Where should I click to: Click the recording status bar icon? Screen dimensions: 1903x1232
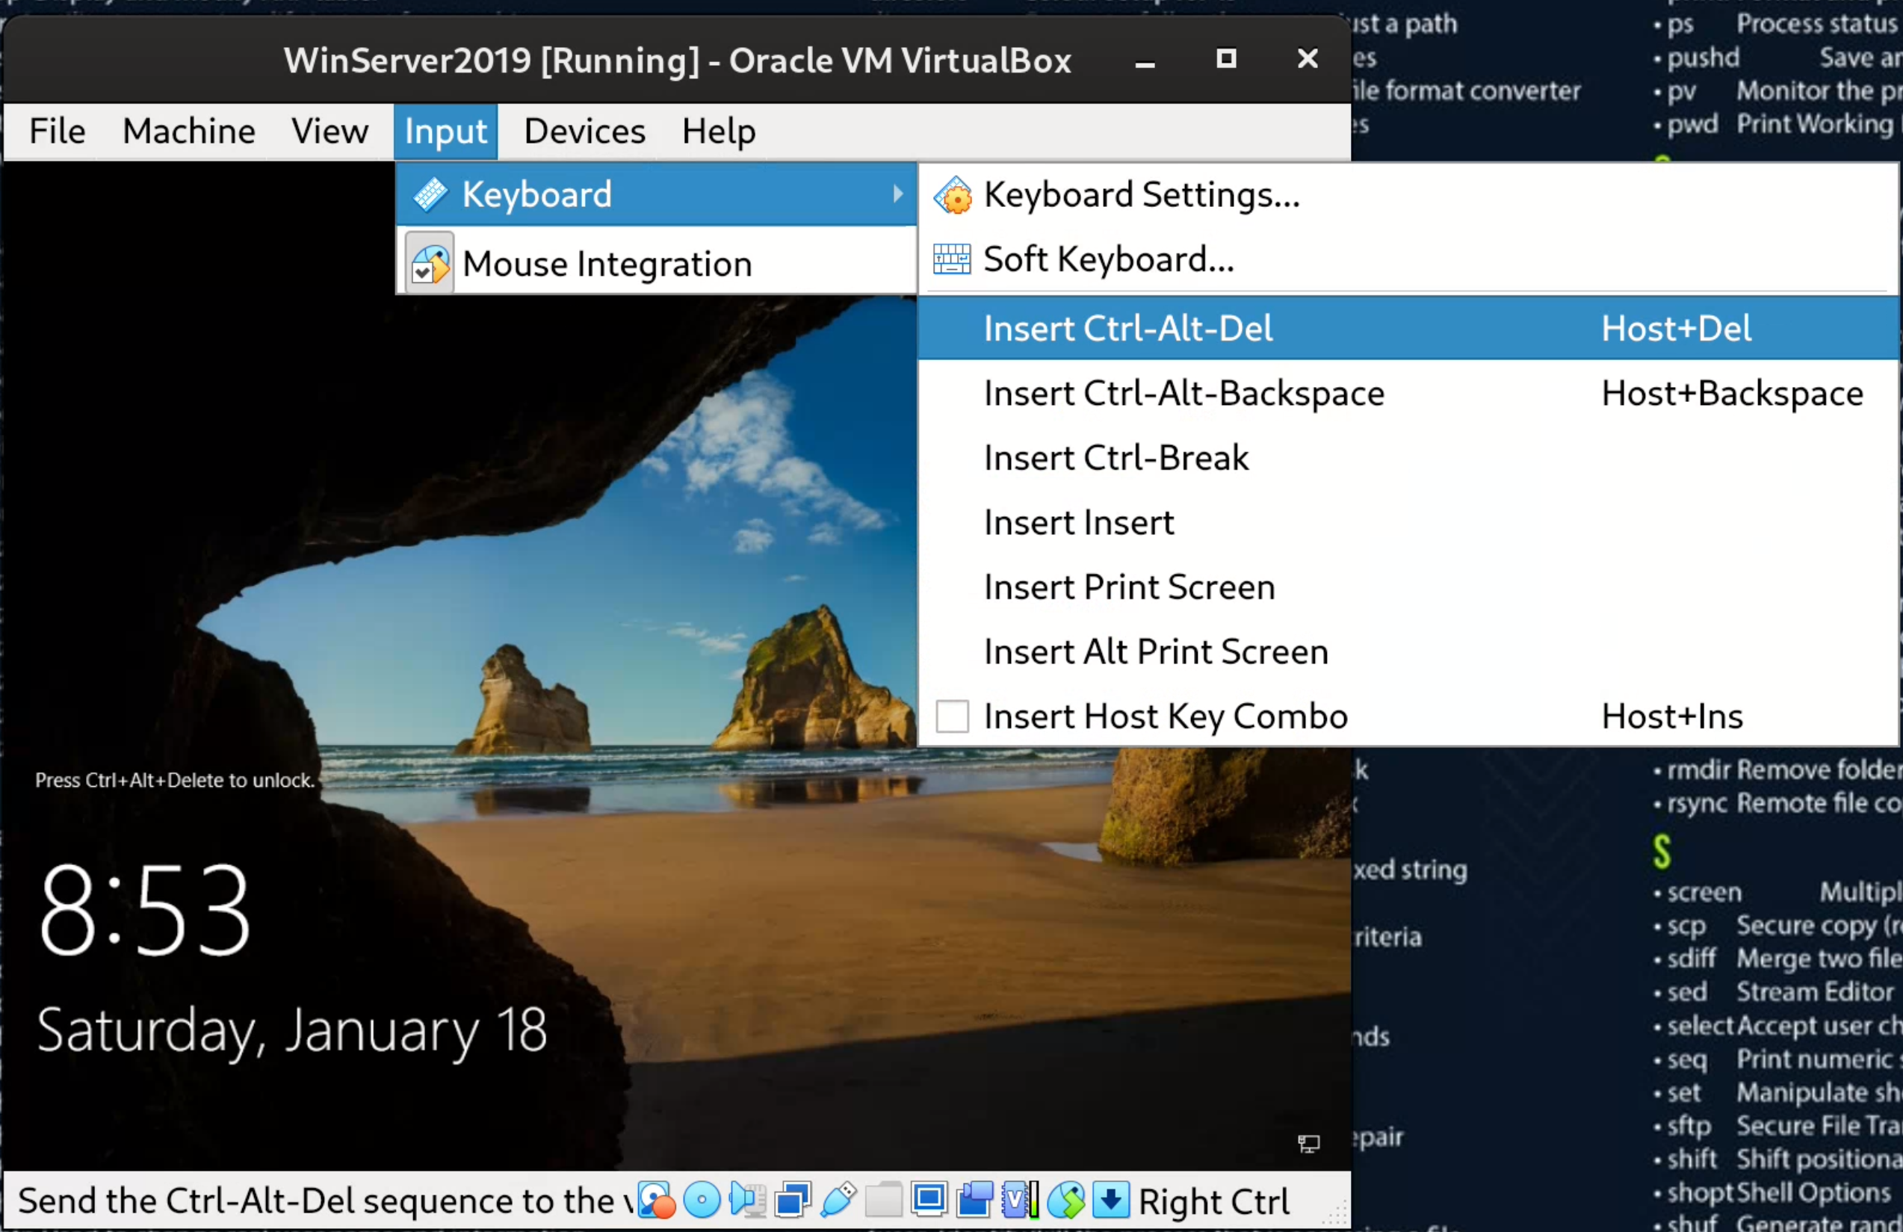(x=975, y=1200)
